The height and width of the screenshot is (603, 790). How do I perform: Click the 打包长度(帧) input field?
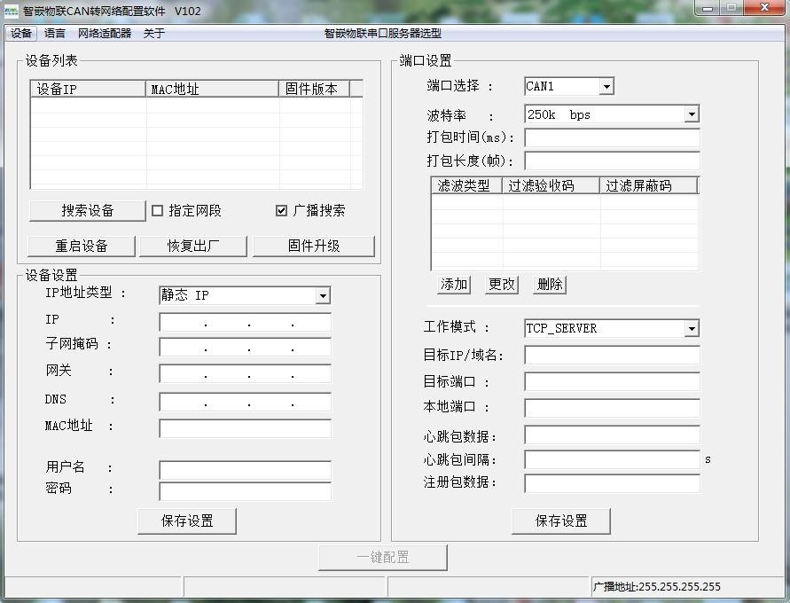[612, 161]
